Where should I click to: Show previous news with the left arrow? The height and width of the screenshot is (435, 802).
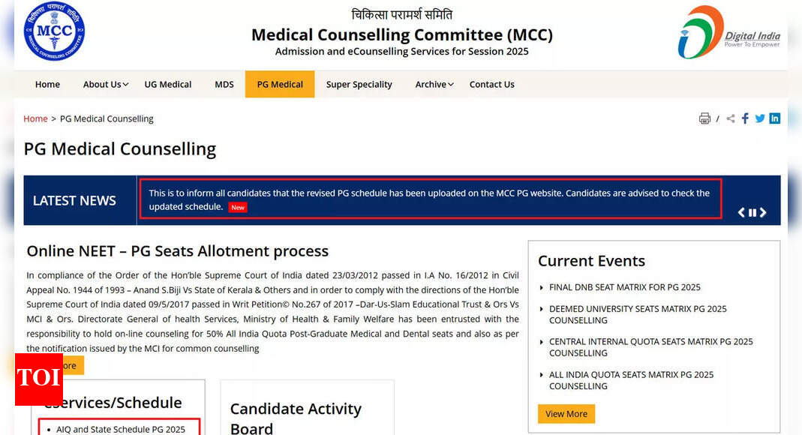[741, 212]
